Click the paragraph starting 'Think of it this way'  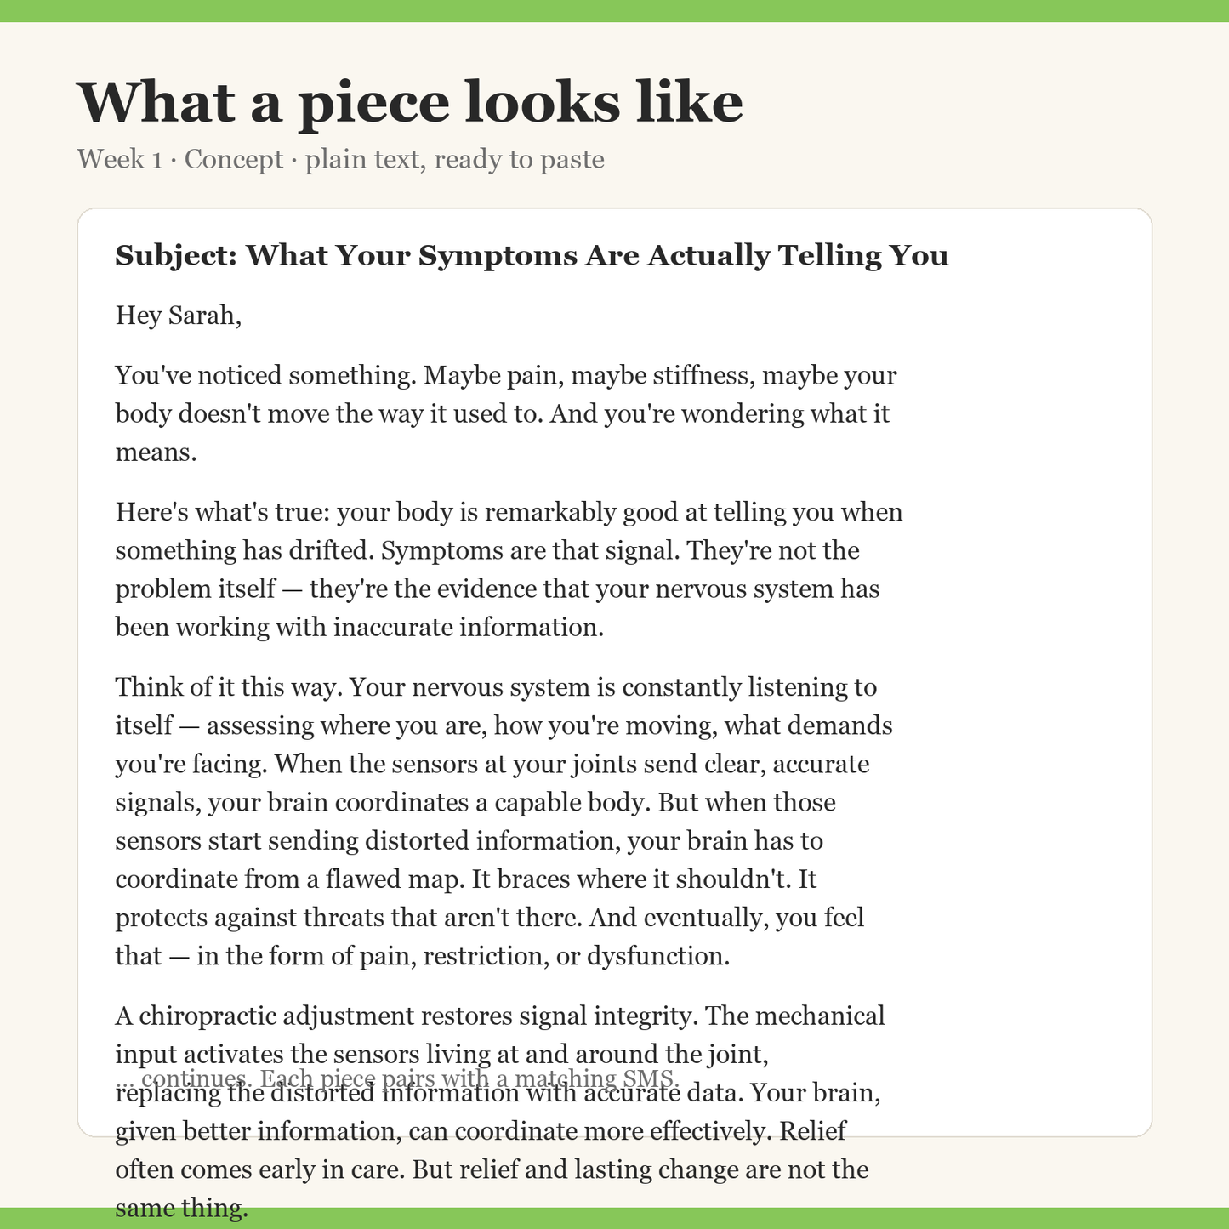[504, 822]
